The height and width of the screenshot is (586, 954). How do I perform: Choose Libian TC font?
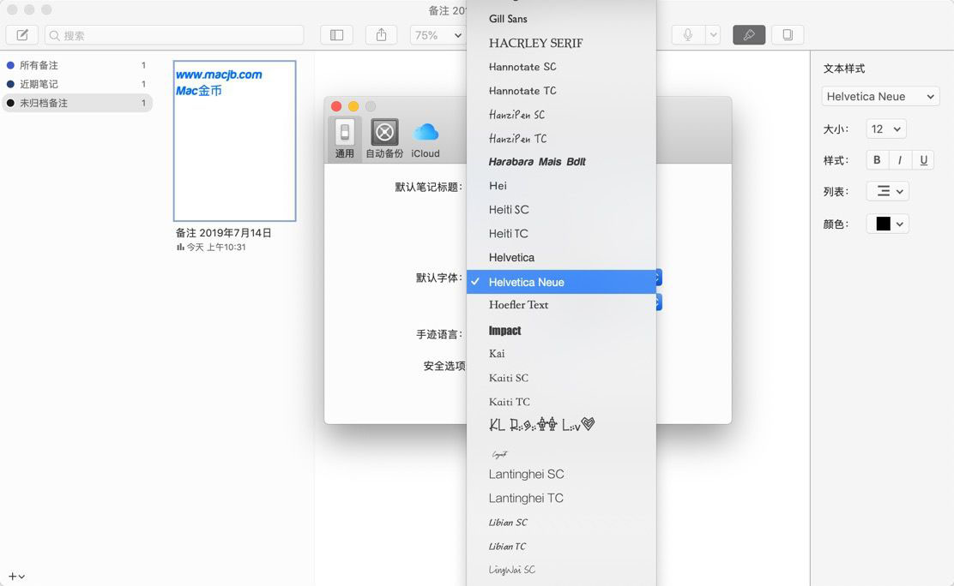[561, 546]
